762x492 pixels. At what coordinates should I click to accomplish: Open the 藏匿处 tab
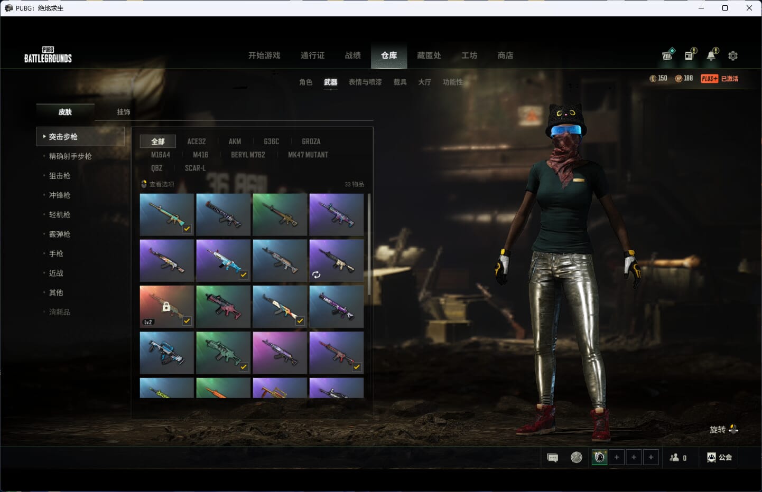pyautogui.click(x=429, y=55)
